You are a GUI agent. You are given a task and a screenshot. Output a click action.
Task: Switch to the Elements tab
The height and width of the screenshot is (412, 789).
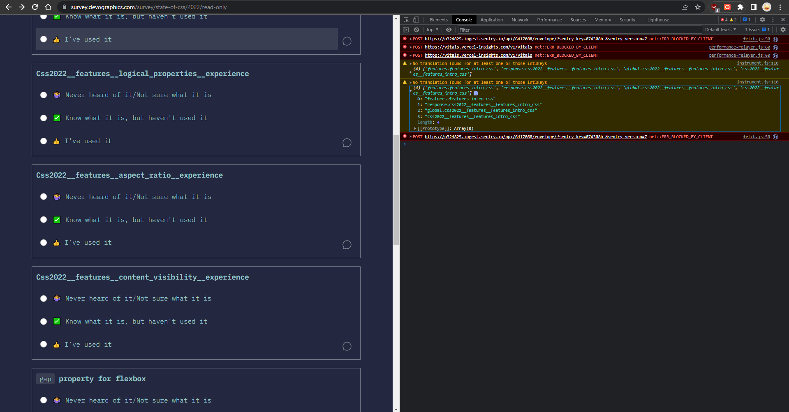[439, 20]
